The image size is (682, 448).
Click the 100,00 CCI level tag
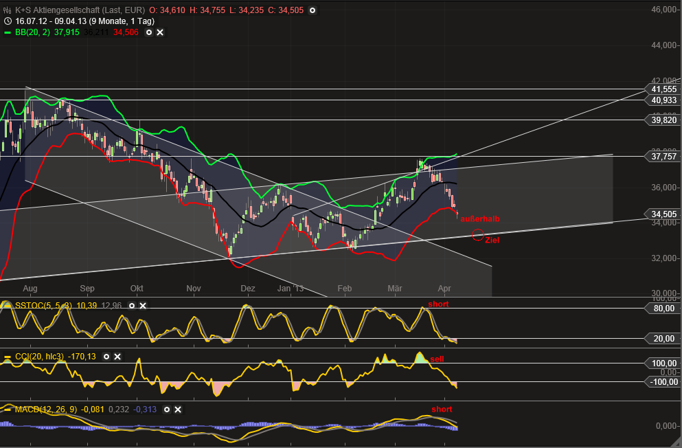[x=663, y=363]
